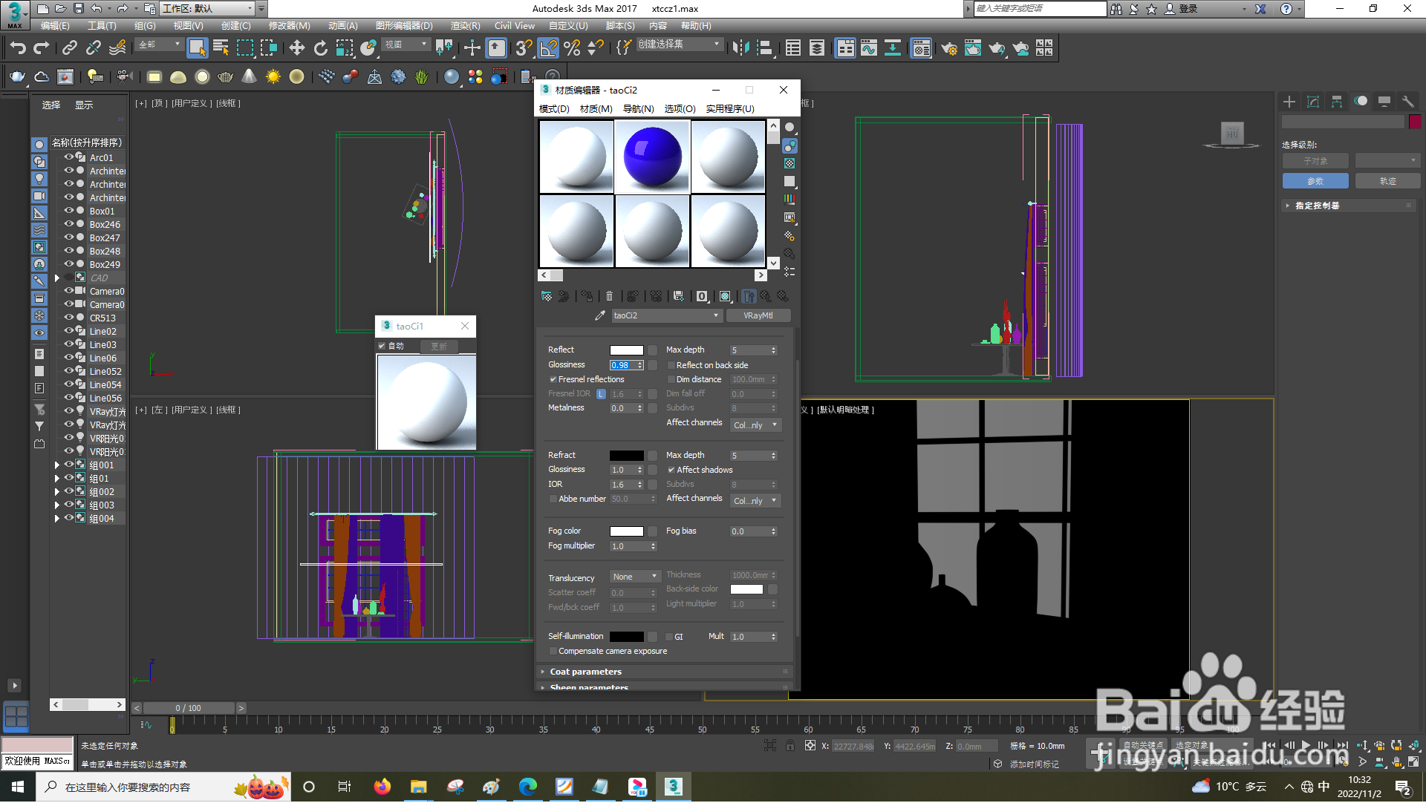The width and height of the screenshot is (1426, 803).
Task: Toggle the Angle Snap icon
Action: tap(548, 49)
